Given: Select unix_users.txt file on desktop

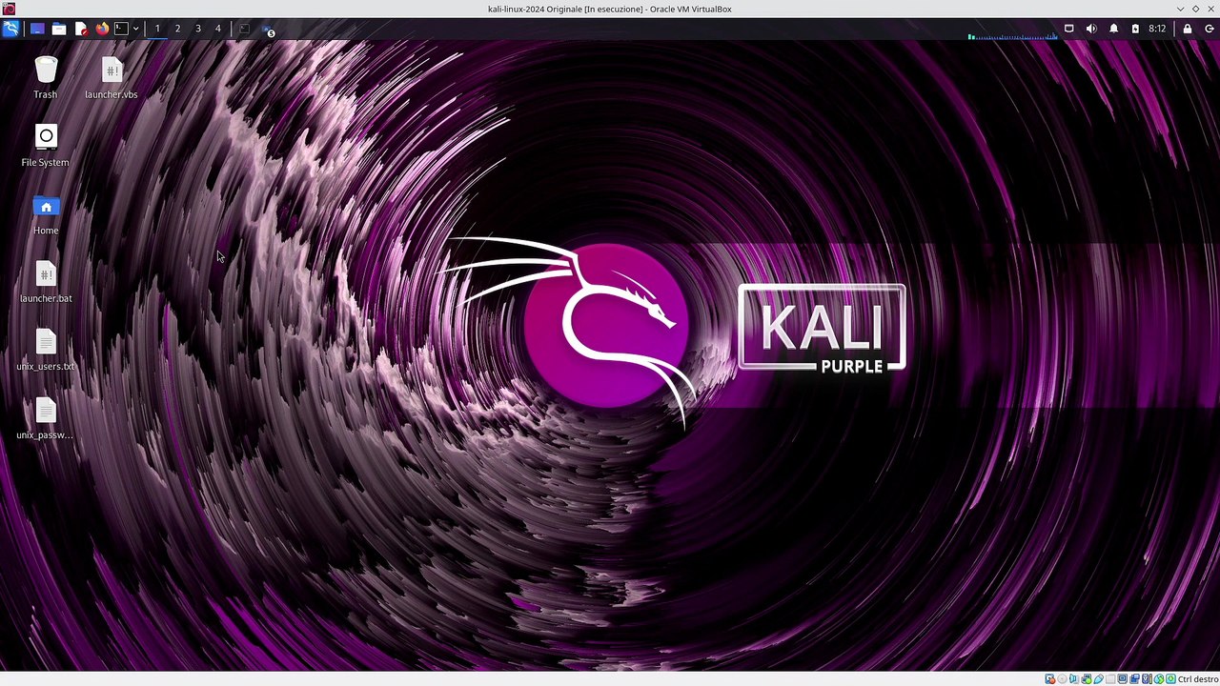Looking at the screenshot, I should 46,351.
